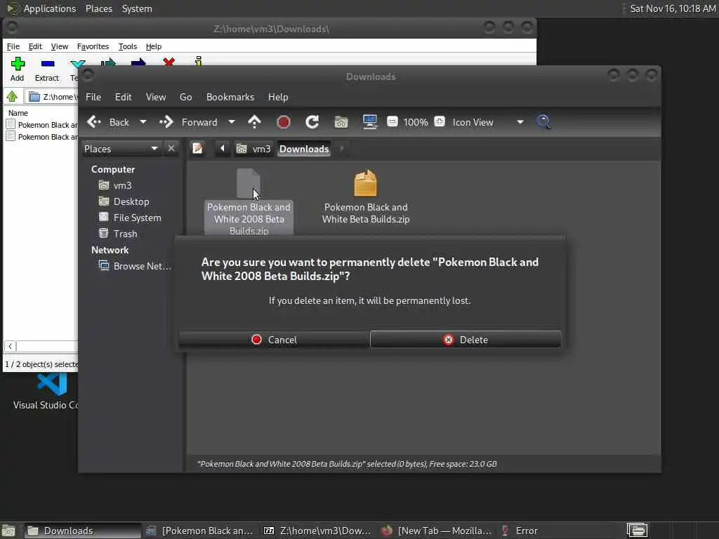Screen dimensions: 719x539
Task: Click the Downloads path bar button
Action: (x=304, y=149)
